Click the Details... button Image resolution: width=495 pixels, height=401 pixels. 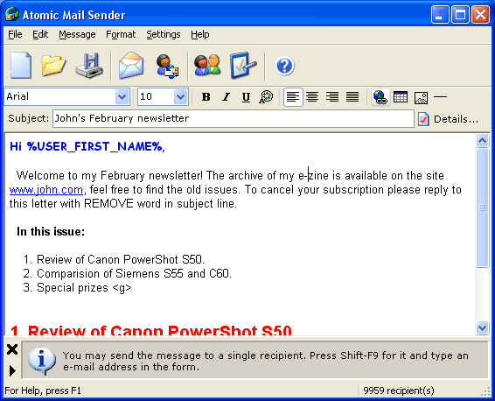(x=449, y=119)
